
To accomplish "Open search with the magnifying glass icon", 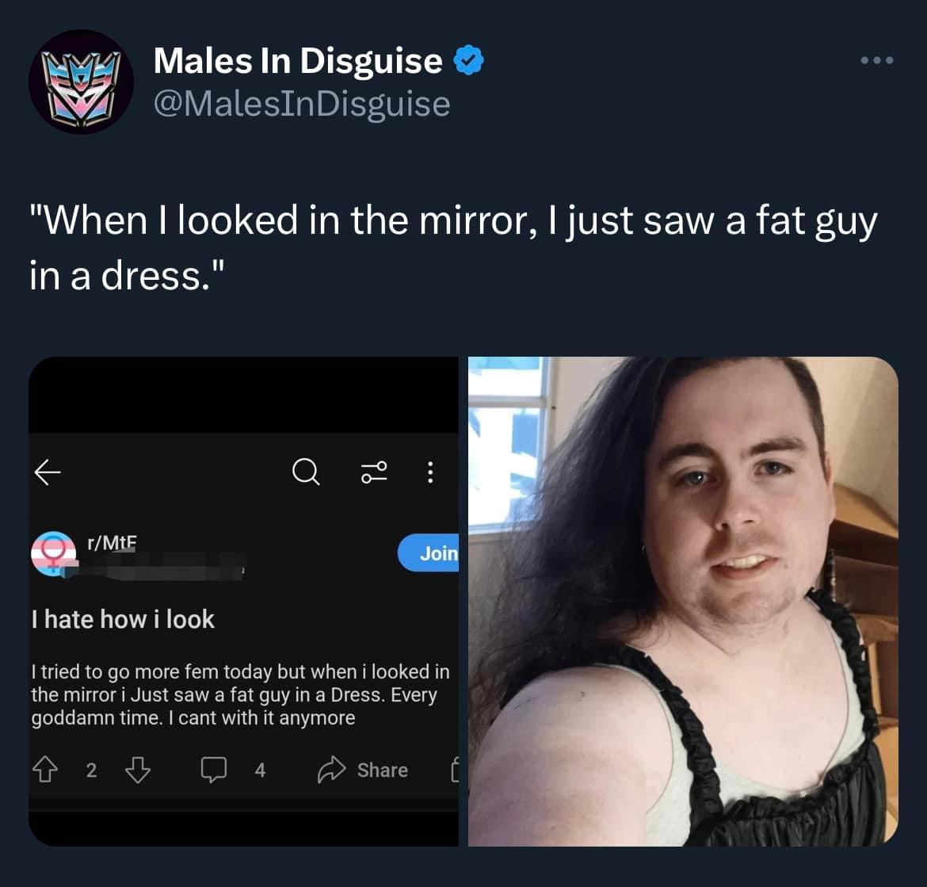I will (307, 472).
